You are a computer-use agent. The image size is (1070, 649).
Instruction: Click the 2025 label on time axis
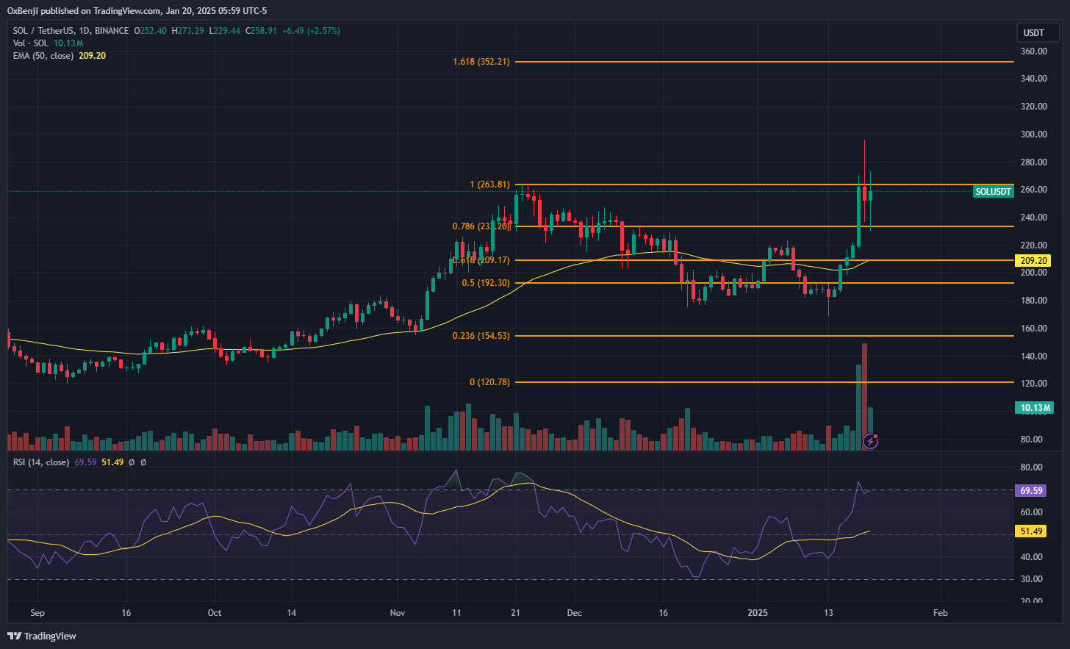(757, 613)
